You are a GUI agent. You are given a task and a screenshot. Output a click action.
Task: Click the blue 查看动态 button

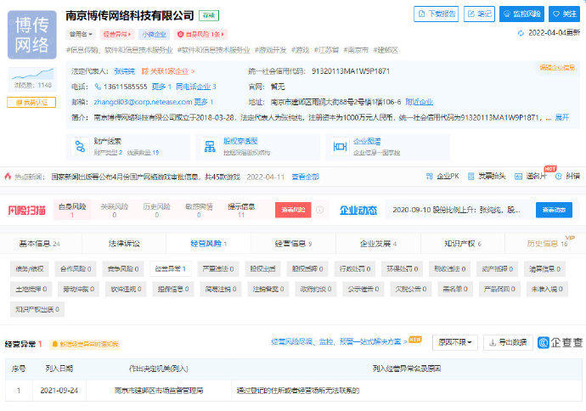click(554, 210)
